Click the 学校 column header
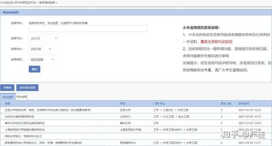The image size is (272, 146). [122, 103]
